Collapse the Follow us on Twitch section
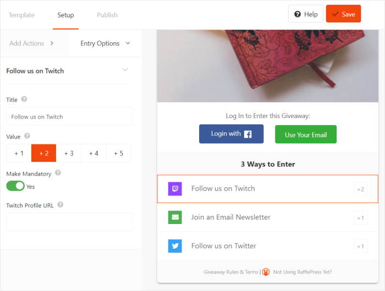The height and width of the screenshot is (291, 385). 125,70
